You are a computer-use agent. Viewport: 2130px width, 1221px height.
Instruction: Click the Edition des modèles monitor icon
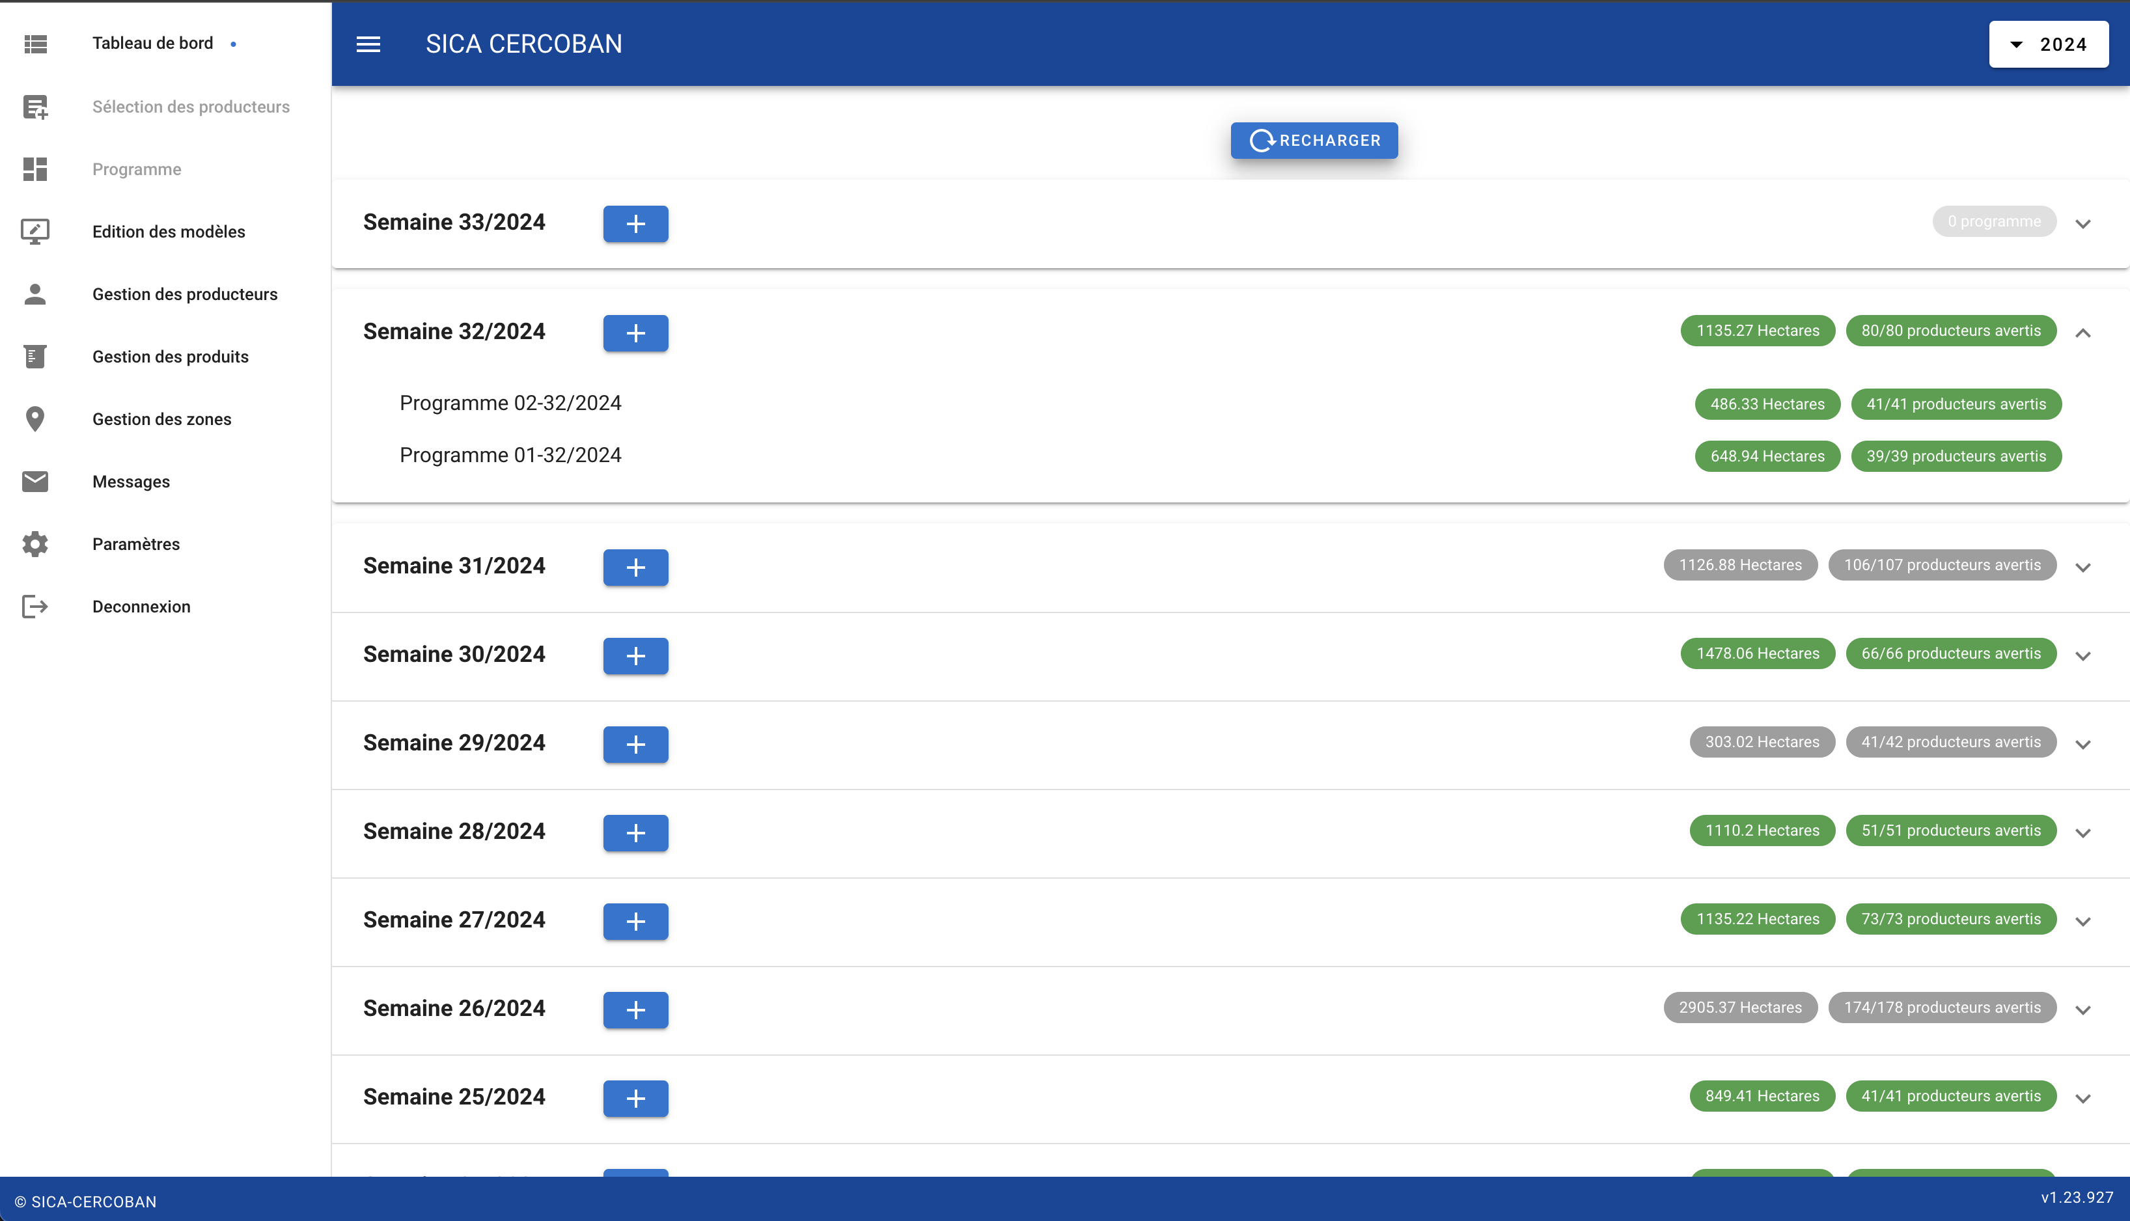[35, 232]
